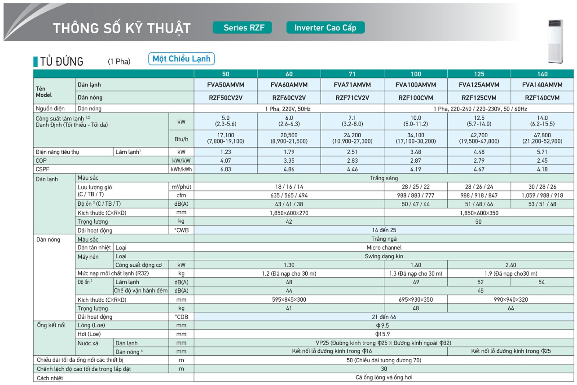Click the 'Tên Model' row label

click(x=44, y=91)
